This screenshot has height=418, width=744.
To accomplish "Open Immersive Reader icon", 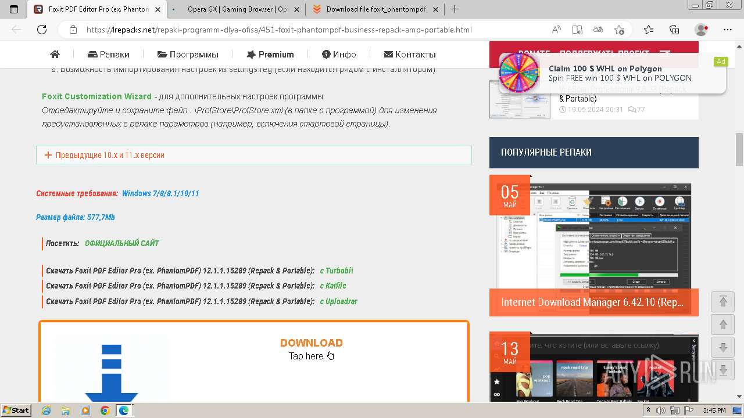I will point(577,30).
